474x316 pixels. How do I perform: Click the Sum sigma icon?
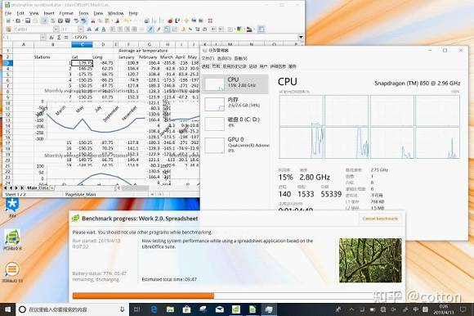(x=59, y=37)
